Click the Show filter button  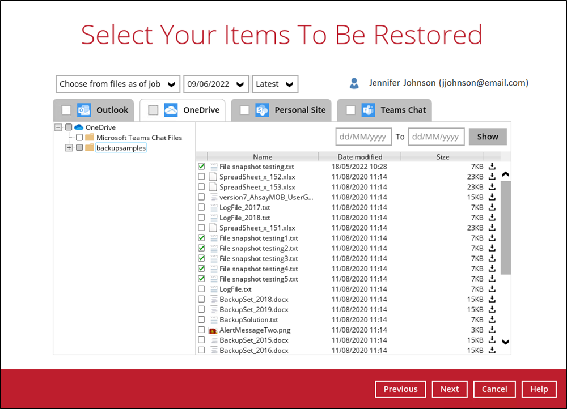coord(488,137)
